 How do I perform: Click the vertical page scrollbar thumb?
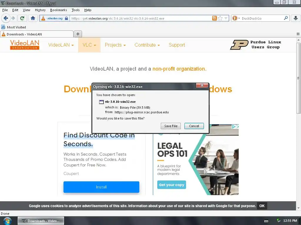tap(298, 78)
